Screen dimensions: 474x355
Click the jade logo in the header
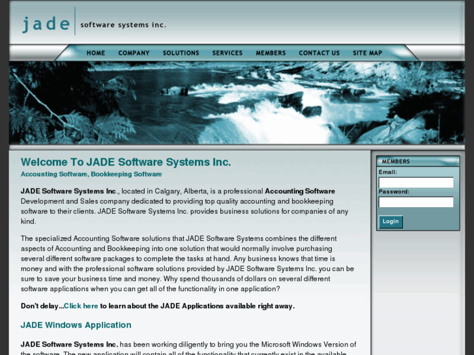46,24
